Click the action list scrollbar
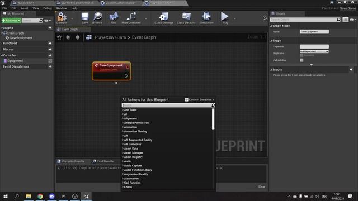Viewport: 358px width, 201px height. pyautogui.click(x=213, y=119)
